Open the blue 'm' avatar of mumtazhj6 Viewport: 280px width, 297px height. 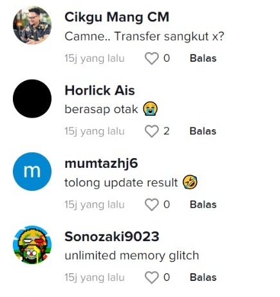pos(32,172)
